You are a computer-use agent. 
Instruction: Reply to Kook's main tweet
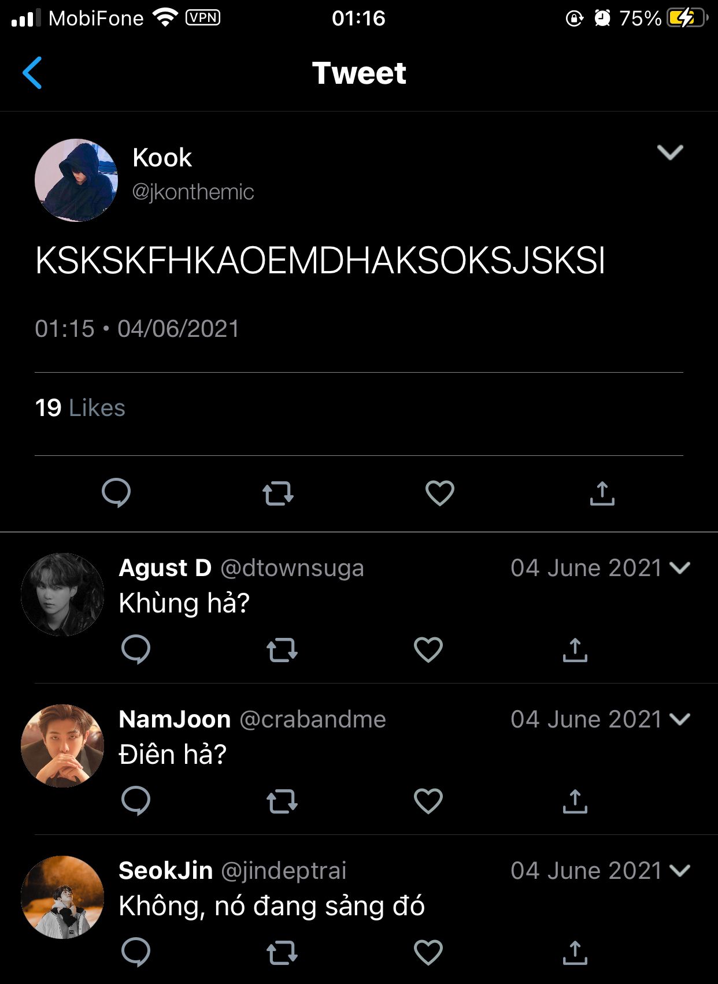tap(116, 493)
